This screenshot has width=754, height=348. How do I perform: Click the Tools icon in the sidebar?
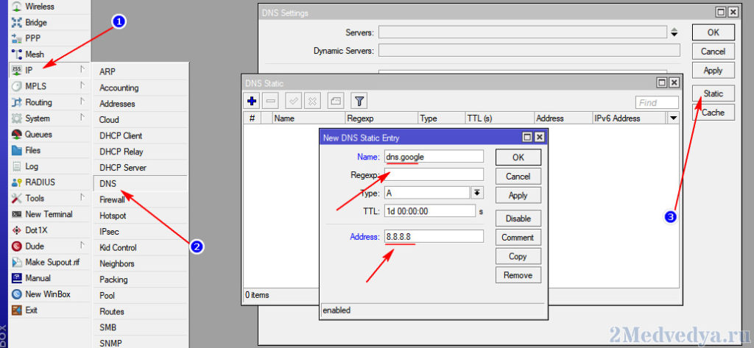coord(17,198)
